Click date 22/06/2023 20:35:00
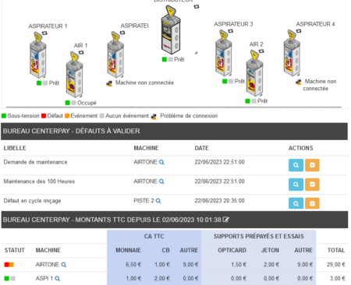The height and width of the screenshot is (285, 351). (x=219, y=201)
